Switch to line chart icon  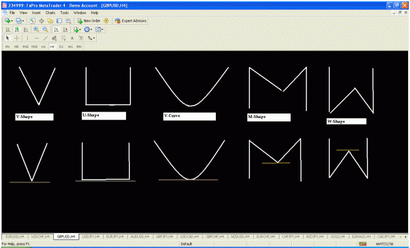click(x=26, y=30)
